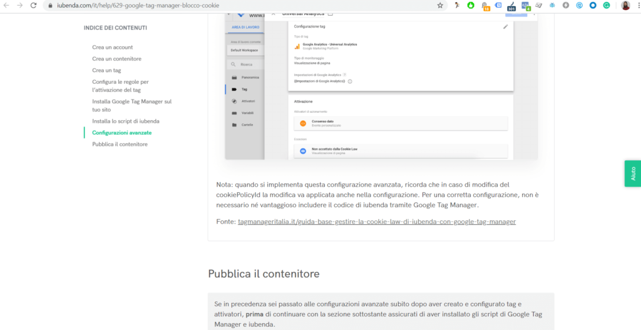Click the padlock site security icon
This screenshot has height=330, width=641.
51,6
